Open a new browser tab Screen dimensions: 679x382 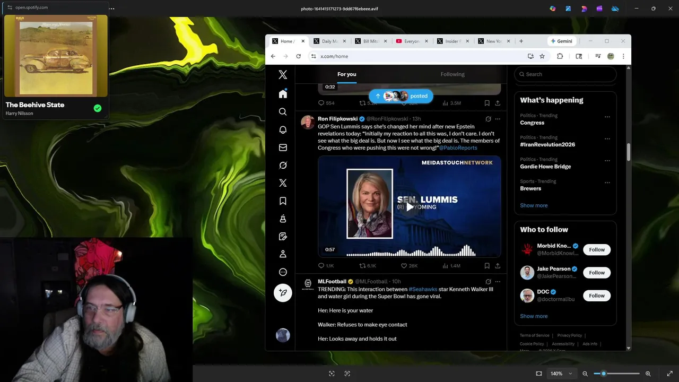[x=521, y=41]
